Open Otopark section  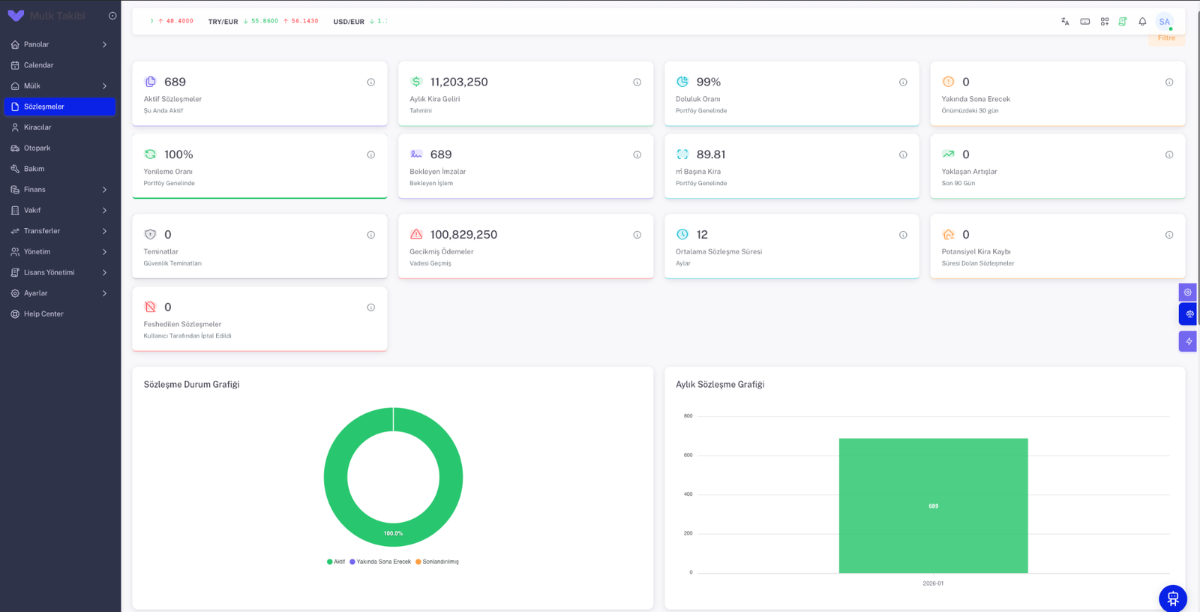(x=60, y=148)
